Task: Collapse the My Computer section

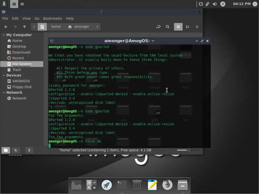Action: pos(4,35)
